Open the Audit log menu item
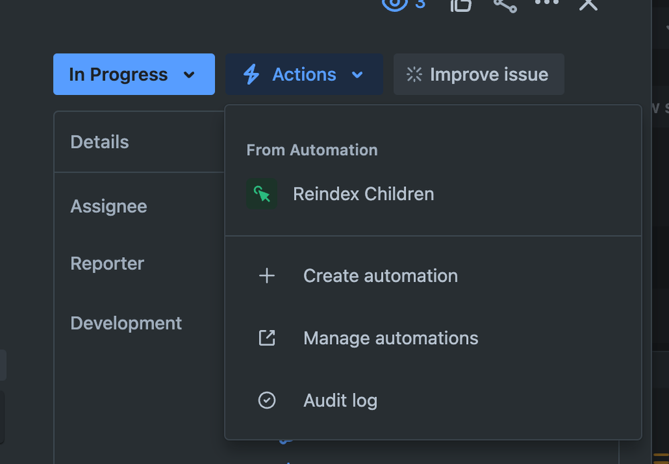Screen dimensions: 669x464 (340, 400)
